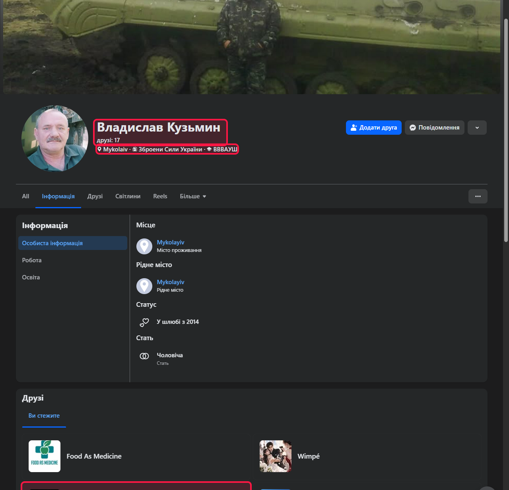The image size is (509, 490).
Task: Expand the chevron dropdown next to Повідомлення
Action: (477, 128)
